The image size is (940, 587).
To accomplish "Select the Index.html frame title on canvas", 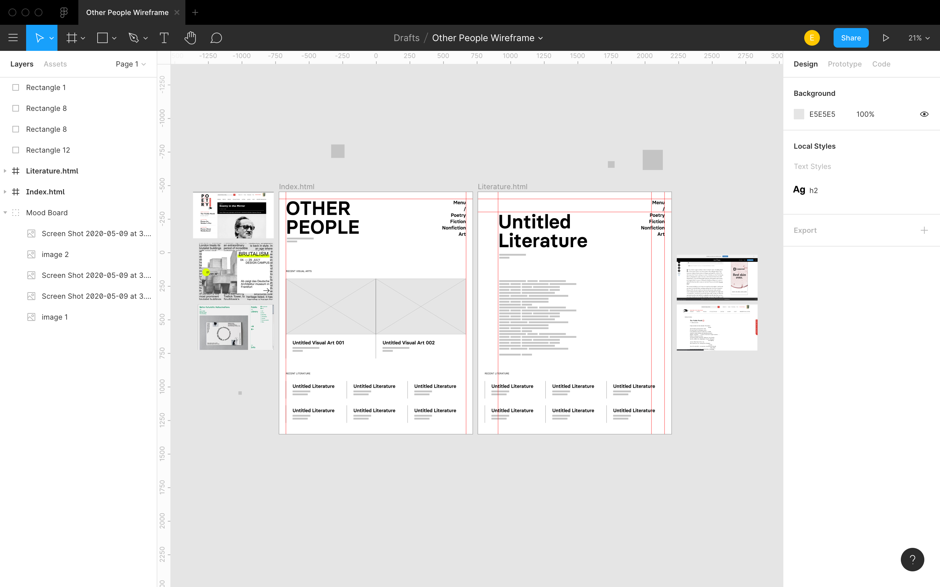I will pyautogui.click(x=296, y=186).
